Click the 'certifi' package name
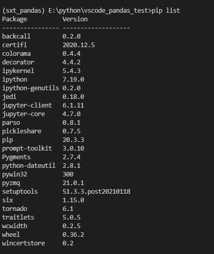The image size is (214, 254). (x=14, y=45)
